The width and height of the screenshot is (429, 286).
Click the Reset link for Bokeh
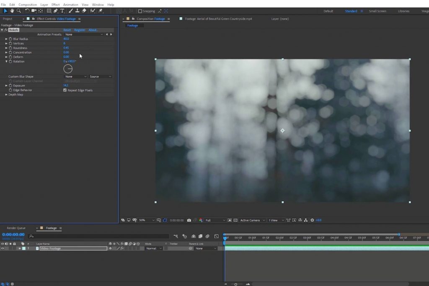(67, 30)
